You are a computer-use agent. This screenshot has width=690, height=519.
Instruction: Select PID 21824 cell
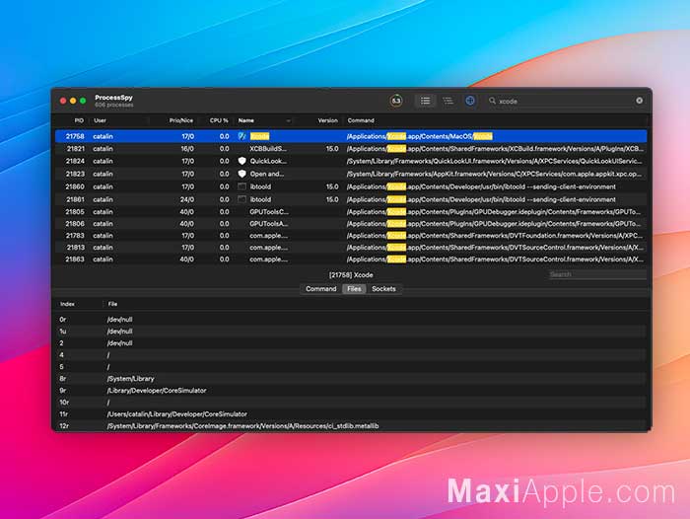pyautogui.click(x=75, y=161)
